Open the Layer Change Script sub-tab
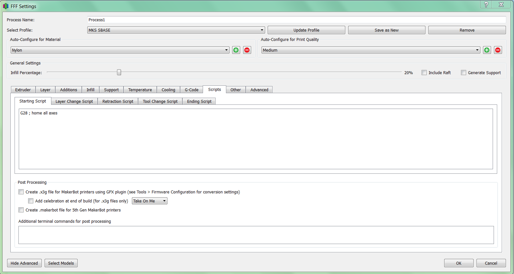 (74, 101)
